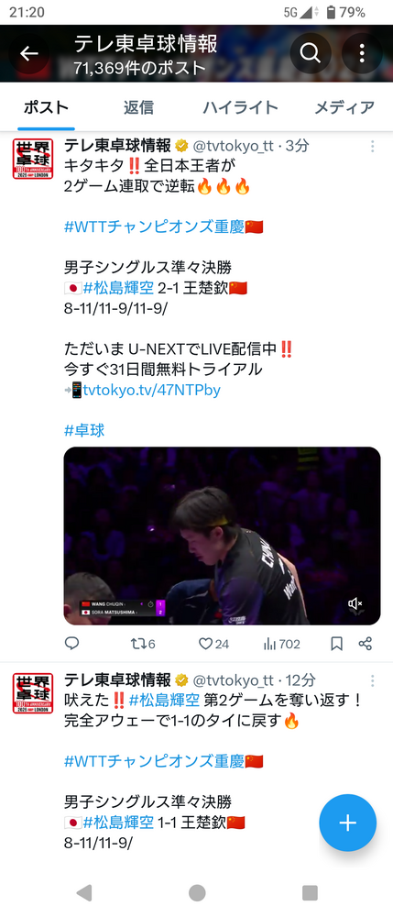The image size is (393, 917).
Task: Compose new post with plus button
Action: 347,823
